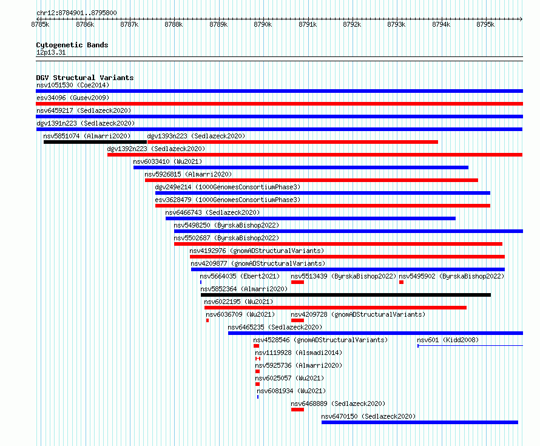
Task: Click the blue nsv6470150 variant bar
Action: 420,422
